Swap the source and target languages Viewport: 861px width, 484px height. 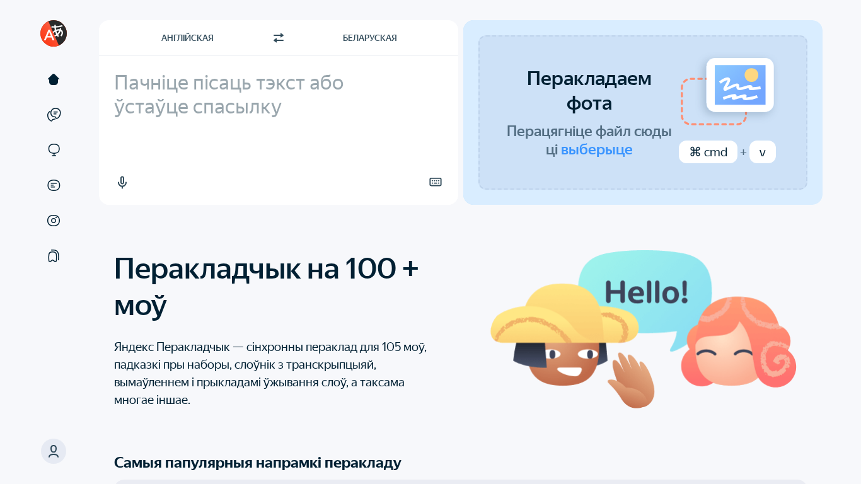279,38
